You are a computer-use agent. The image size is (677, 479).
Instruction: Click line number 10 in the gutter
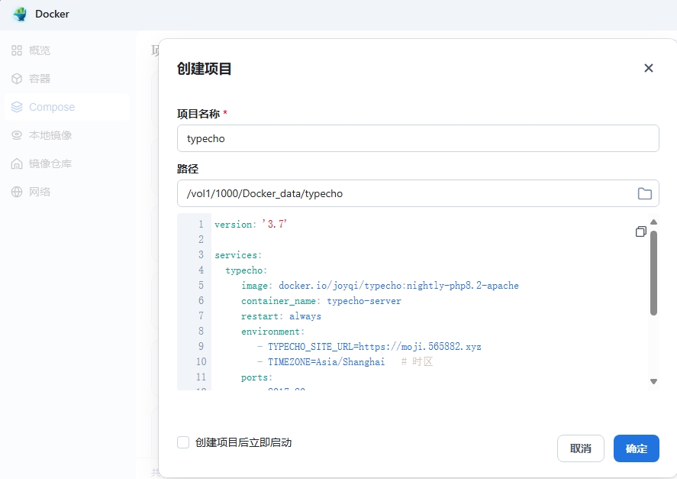click(201, 361)
